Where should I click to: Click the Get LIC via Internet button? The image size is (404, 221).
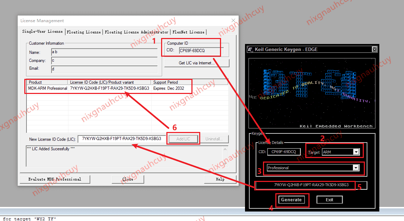click(x=197, y=63)
